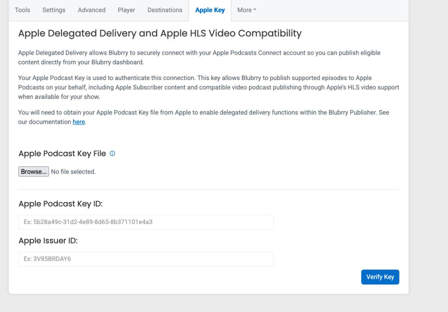
Task: Open the Settings tab
Action: click(54, 10)
